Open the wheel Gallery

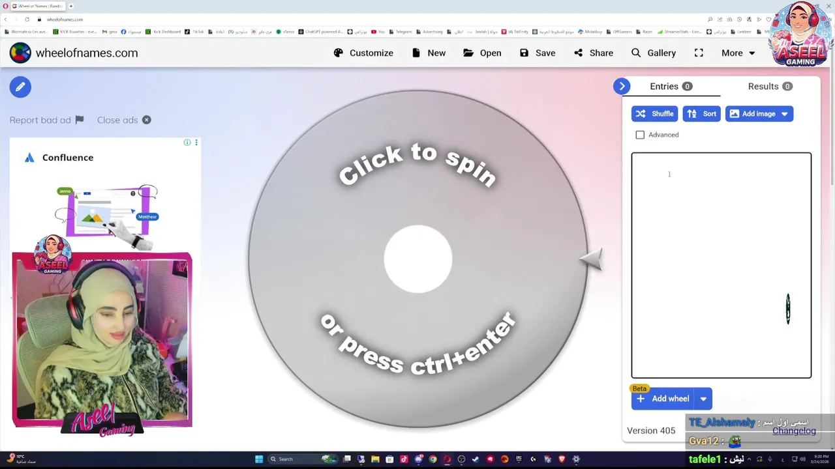(x=654, y=53)
